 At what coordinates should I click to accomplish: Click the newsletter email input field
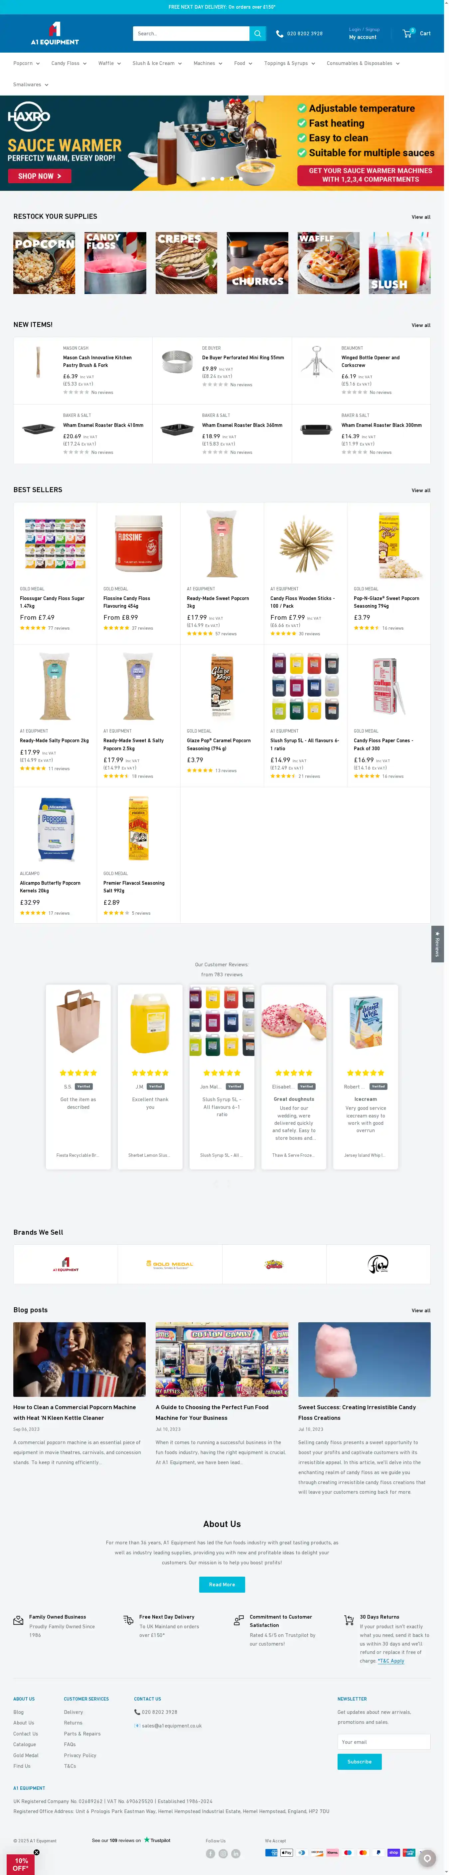pyautogui.click(x=383, y=1742)
